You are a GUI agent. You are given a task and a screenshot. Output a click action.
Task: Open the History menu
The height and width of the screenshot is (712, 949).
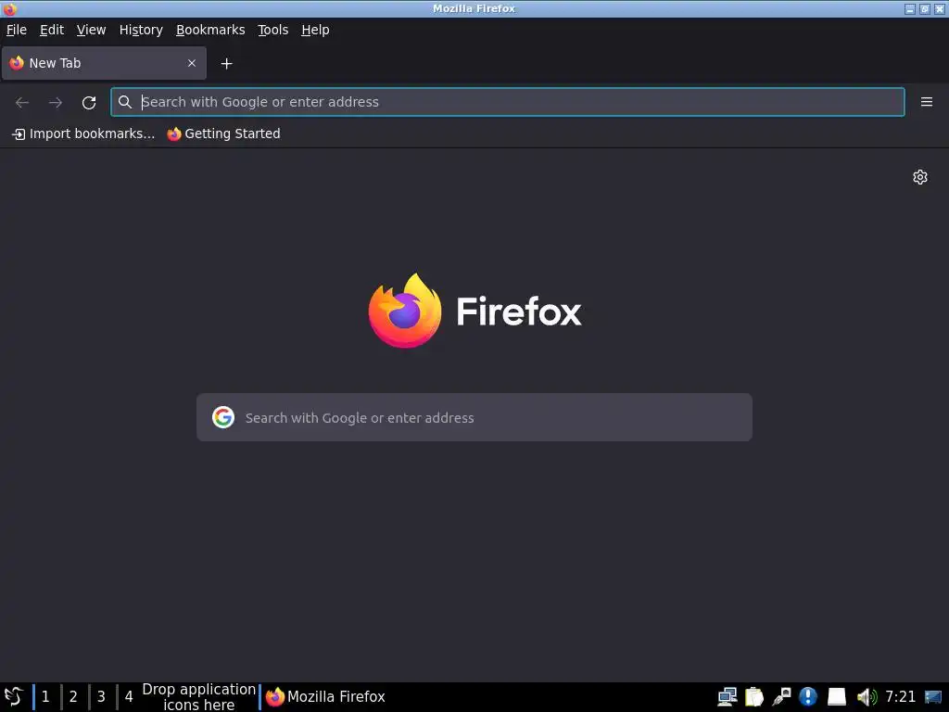[x=141, y=30]
